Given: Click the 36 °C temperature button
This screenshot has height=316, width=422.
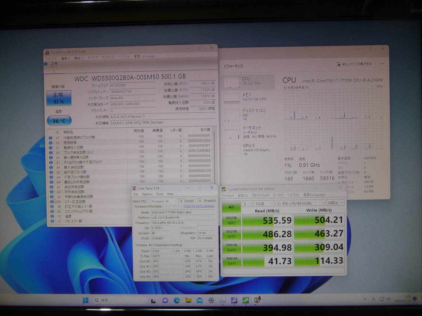Looking at the screenshot, I should click(x=59, y=121).
